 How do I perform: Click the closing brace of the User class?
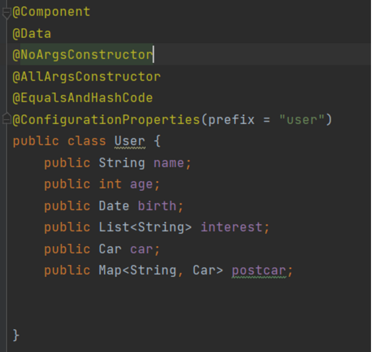click(16, 335)
